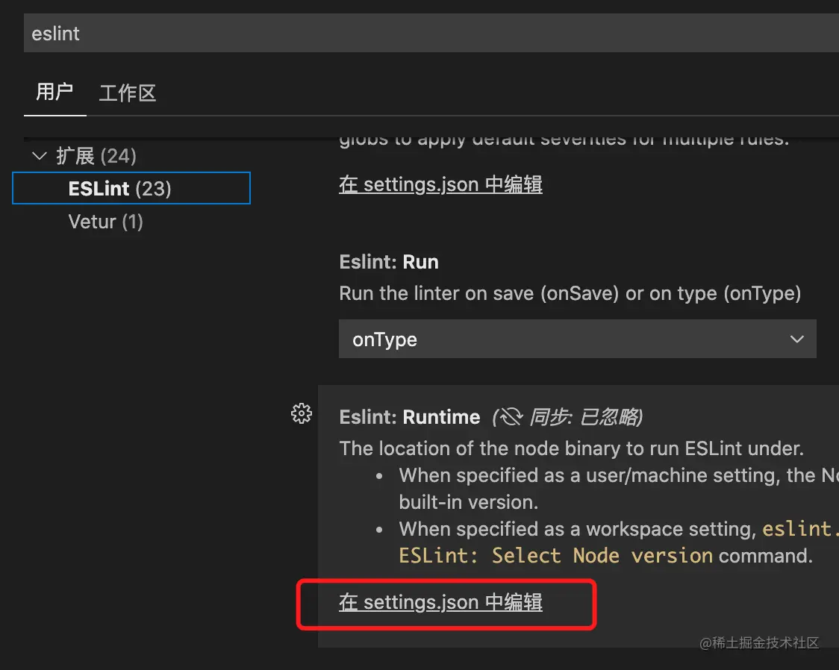Select Vetur (1) in settings tree

click(x=105, y=222)
